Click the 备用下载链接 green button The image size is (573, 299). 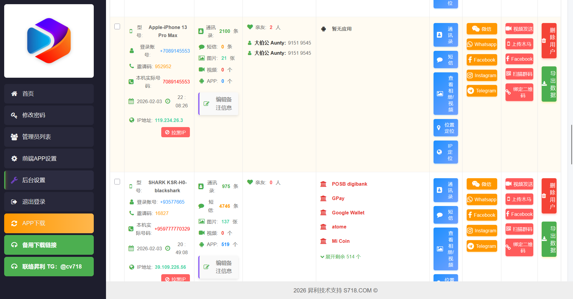(x=49, y=245)
